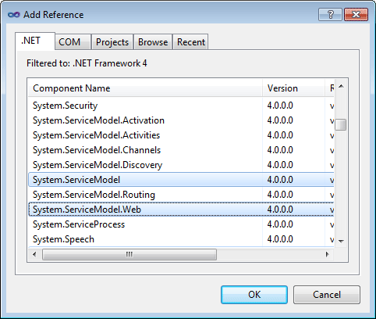Click the Visual Studio icon in title bar
376x319 pixels.
14,15
